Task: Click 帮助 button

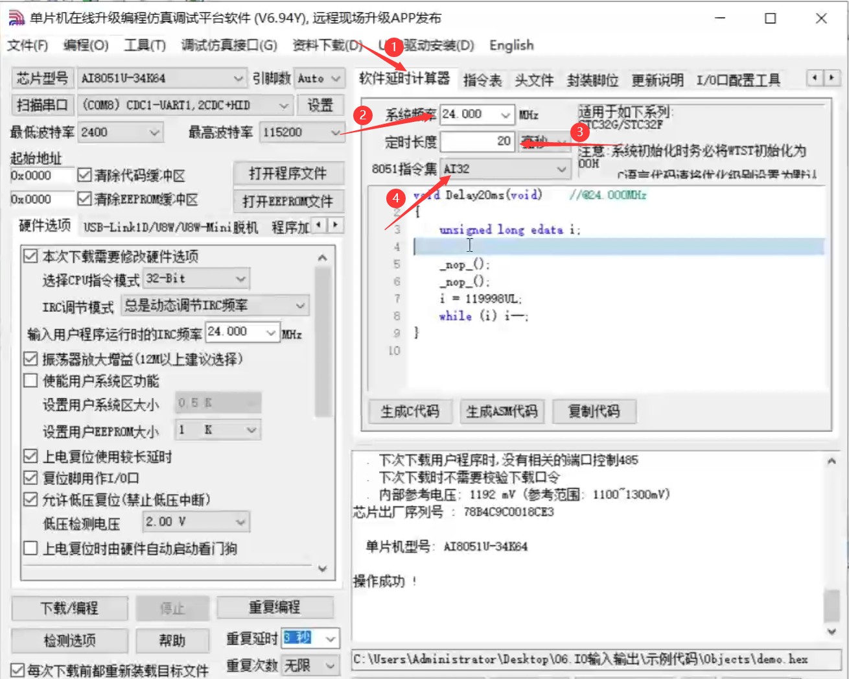Action: pos(172,641)
